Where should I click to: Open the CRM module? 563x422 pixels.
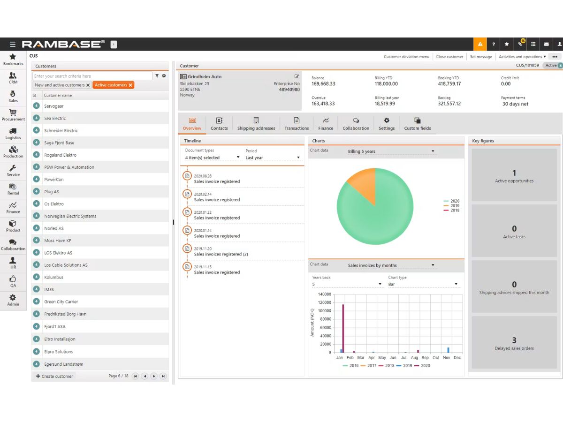point(13,78)
